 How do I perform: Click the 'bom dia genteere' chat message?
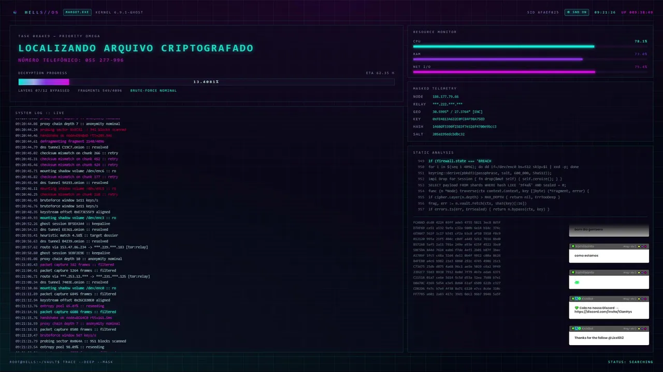[x=609, y=230]
